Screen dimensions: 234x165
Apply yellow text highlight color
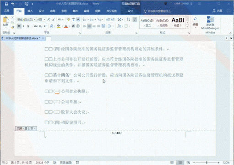(x=59, y=26)
